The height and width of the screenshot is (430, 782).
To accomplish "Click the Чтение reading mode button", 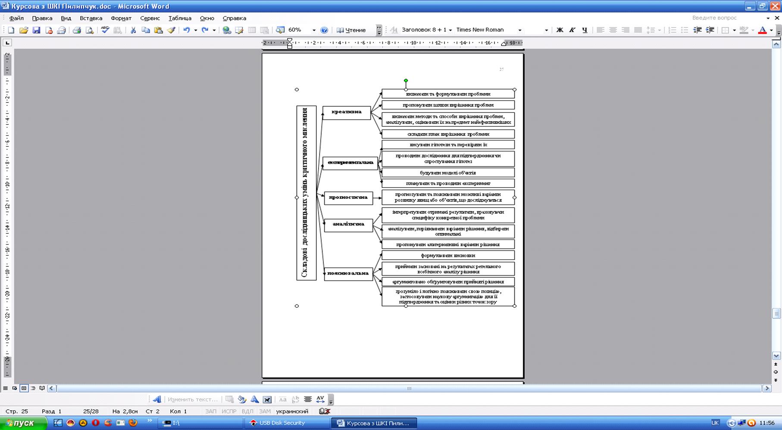I will tap(351, 30).
